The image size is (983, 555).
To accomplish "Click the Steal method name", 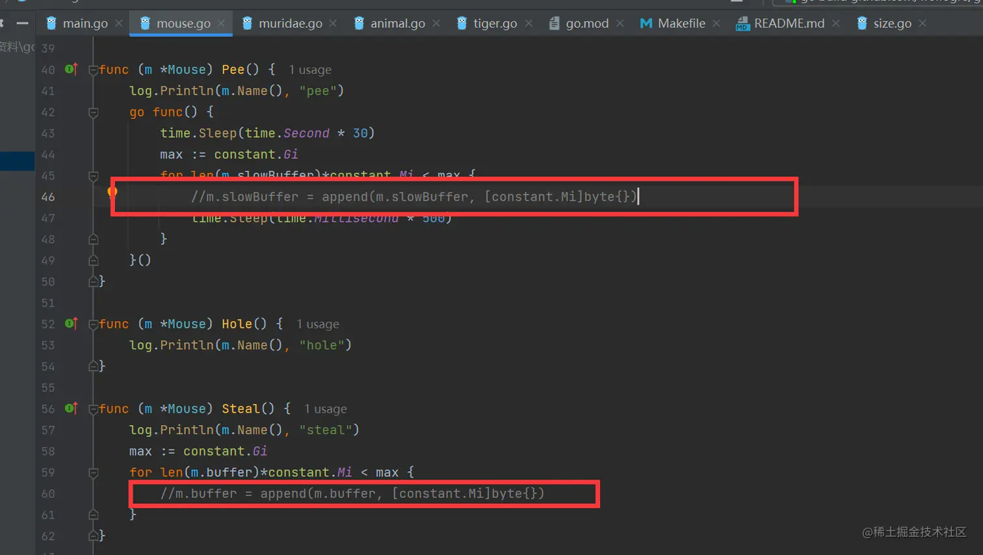I will pos(241,409).
